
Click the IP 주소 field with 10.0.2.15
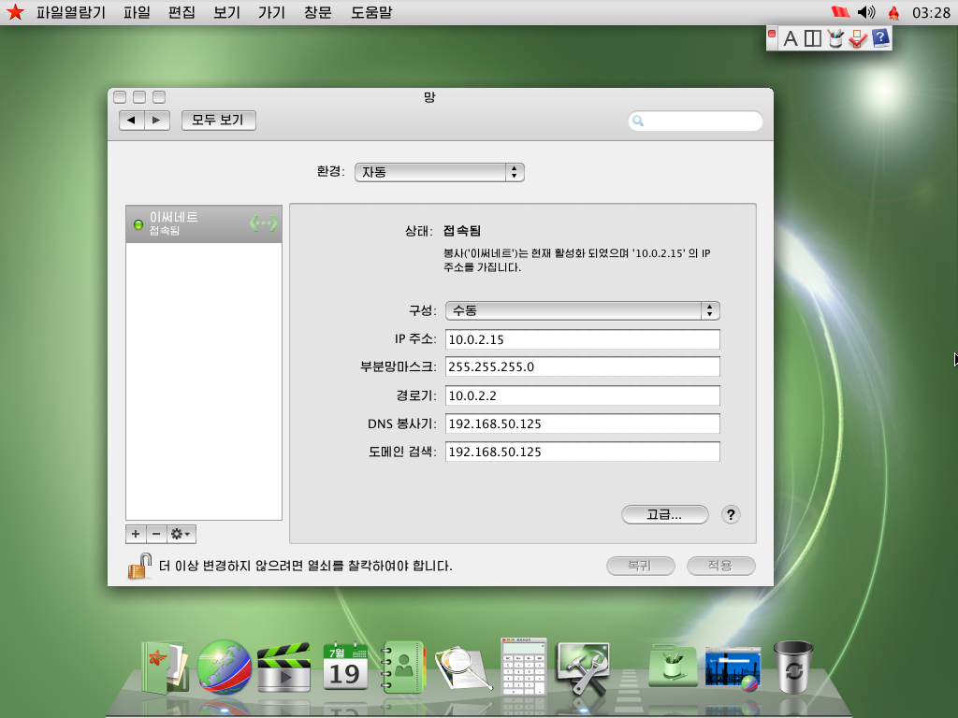(x=582, y=339)
